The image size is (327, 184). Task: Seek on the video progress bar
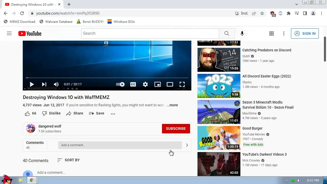point(107,78)
